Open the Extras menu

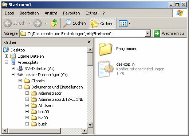[91, 13]
